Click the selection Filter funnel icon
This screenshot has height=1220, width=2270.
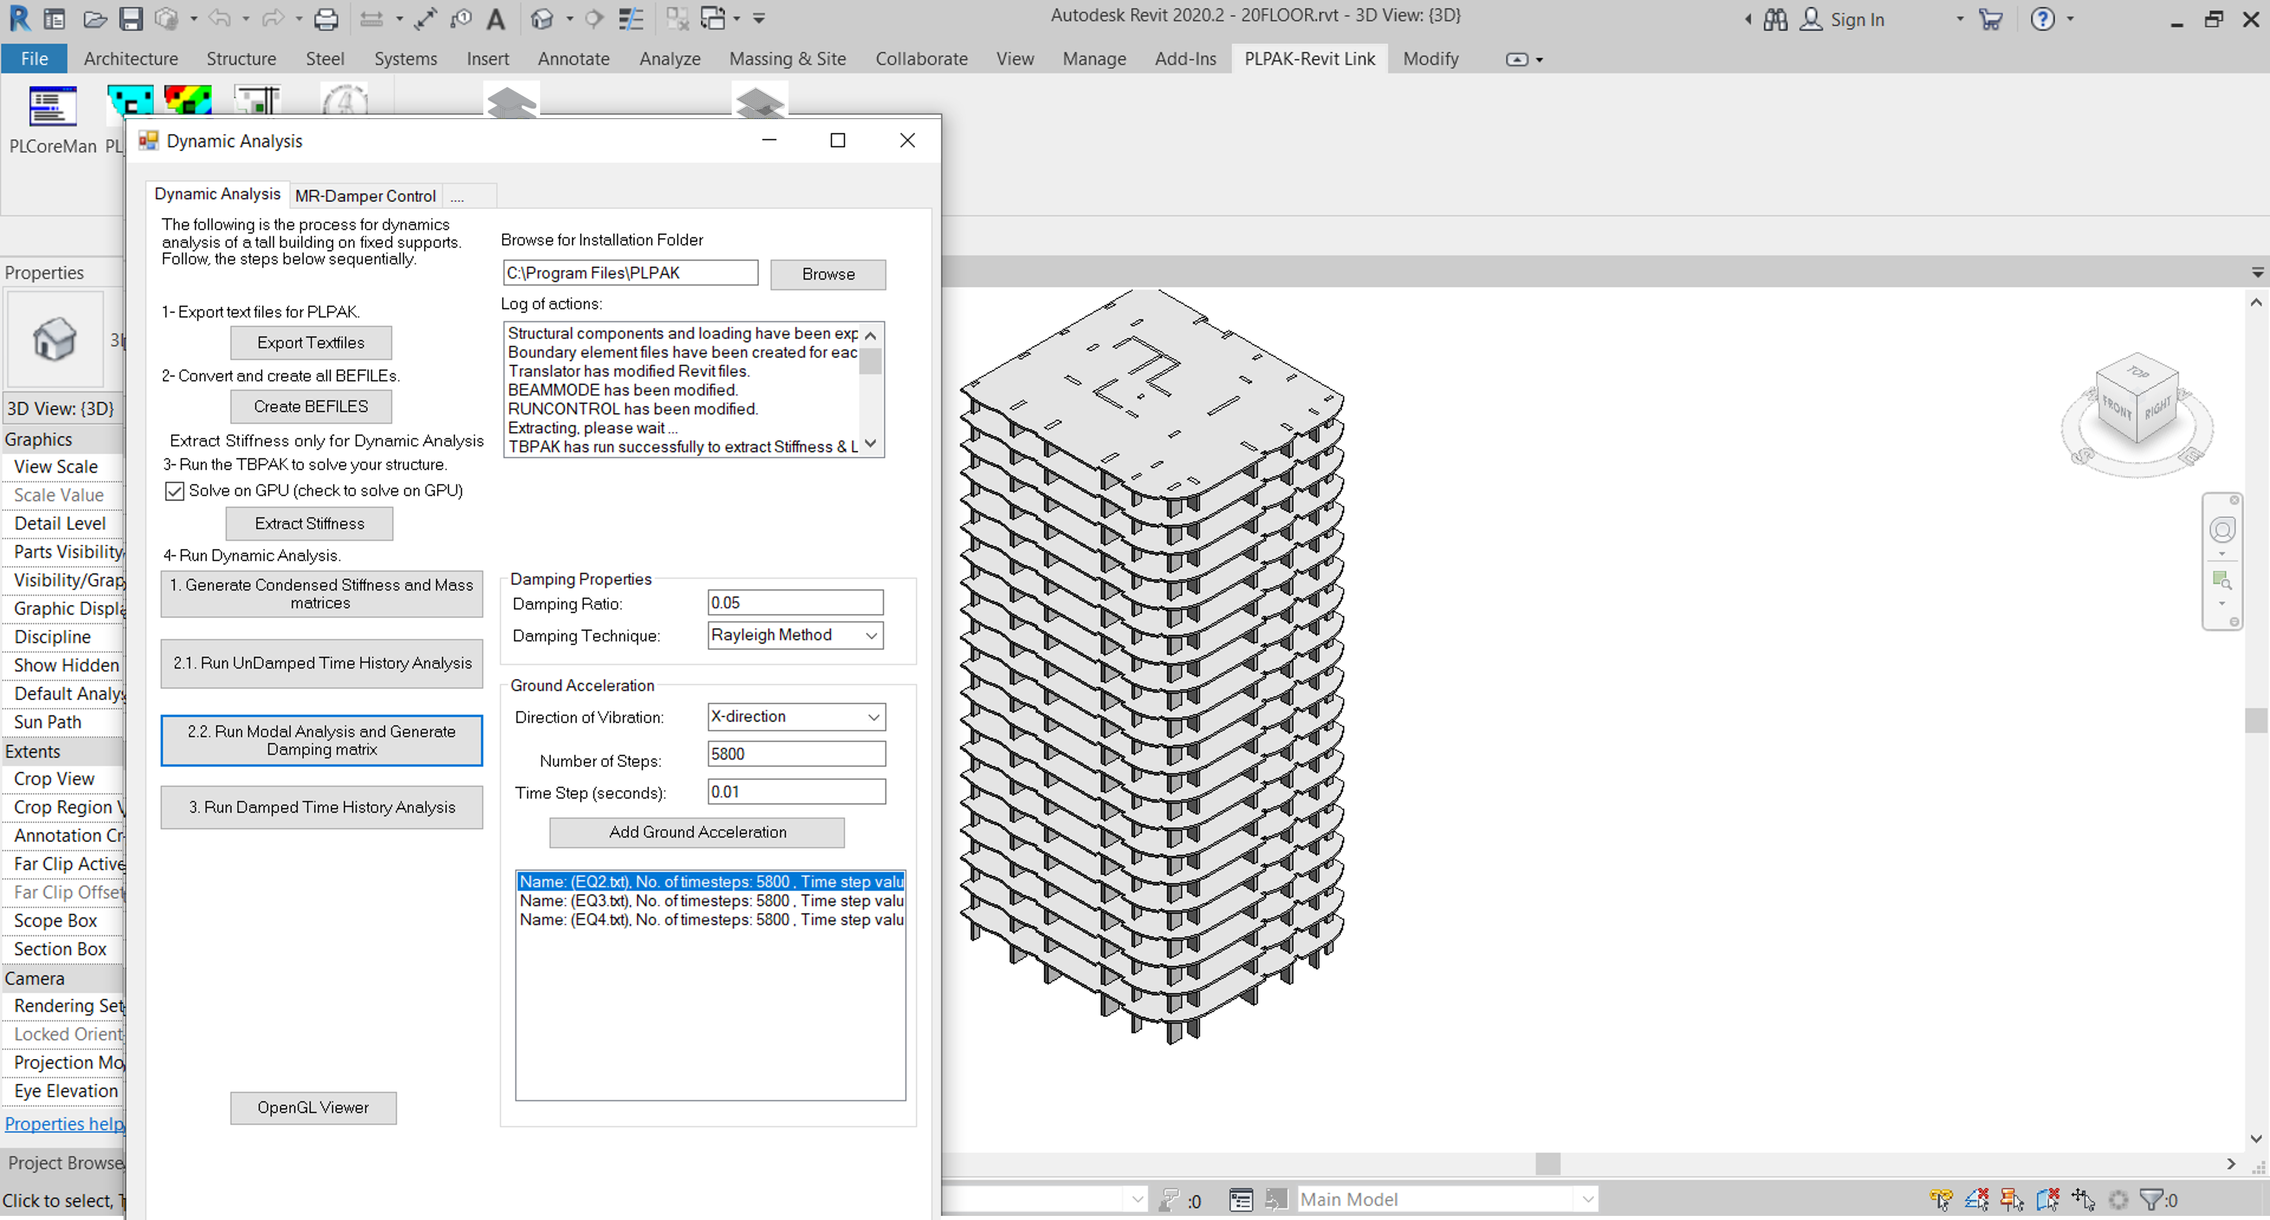tap(2152, 1199)
